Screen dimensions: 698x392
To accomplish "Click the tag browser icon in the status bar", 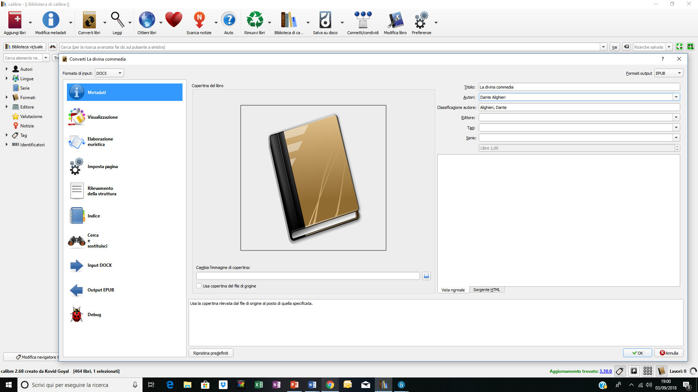I will click(620, 371).
